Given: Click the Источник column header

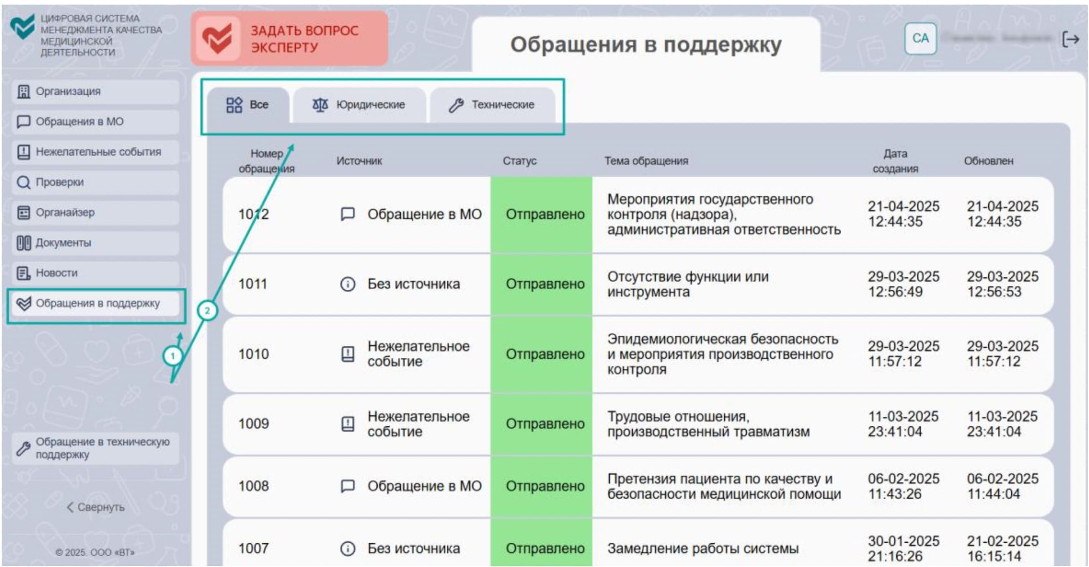Looking at the screenshot, I should (x=359, y=161).
